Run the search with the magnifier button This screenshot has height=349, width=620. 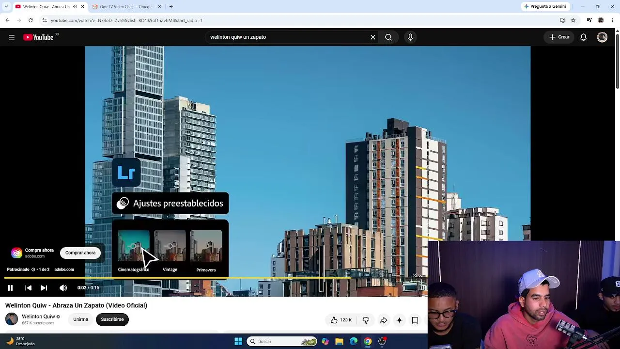(x=388, y=37)
